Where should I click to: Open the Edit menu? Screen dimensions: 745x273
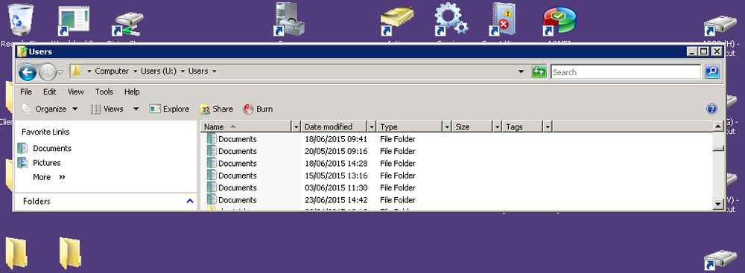point(49,91)
